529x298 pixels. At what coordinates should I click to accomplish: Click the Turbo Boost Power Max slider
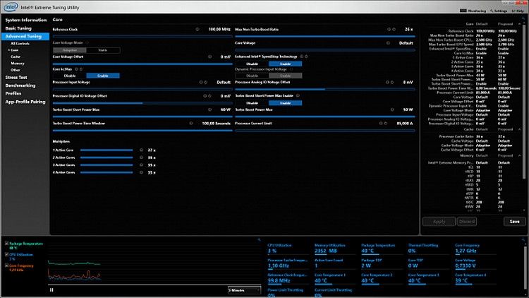coord(325,117)
